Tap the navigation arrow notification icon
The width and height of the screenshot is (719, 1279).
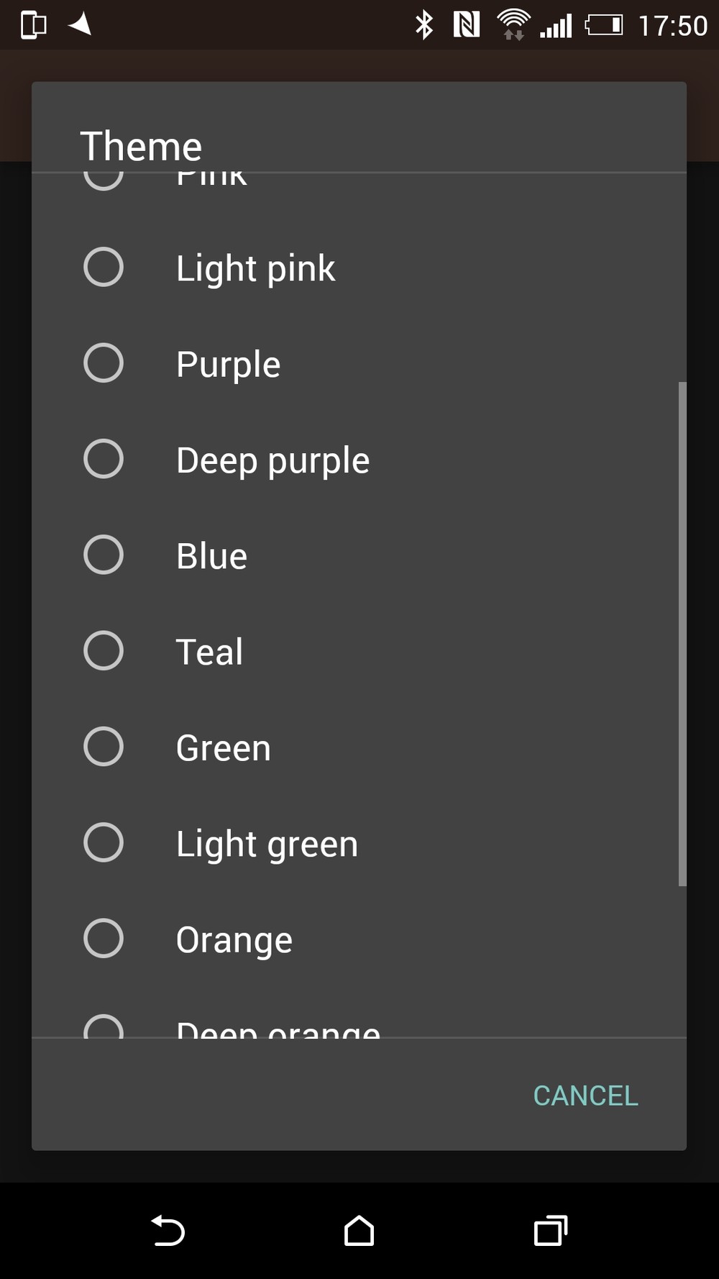tap(80, 24)
